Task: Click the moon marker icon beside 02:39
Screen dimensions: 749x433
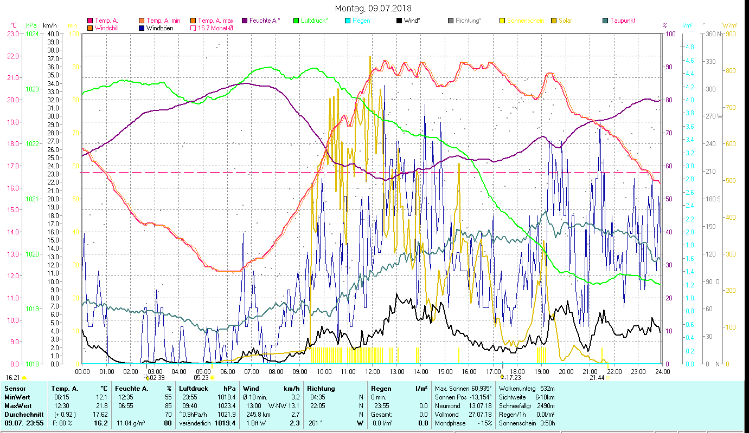Action: (146, 377)
